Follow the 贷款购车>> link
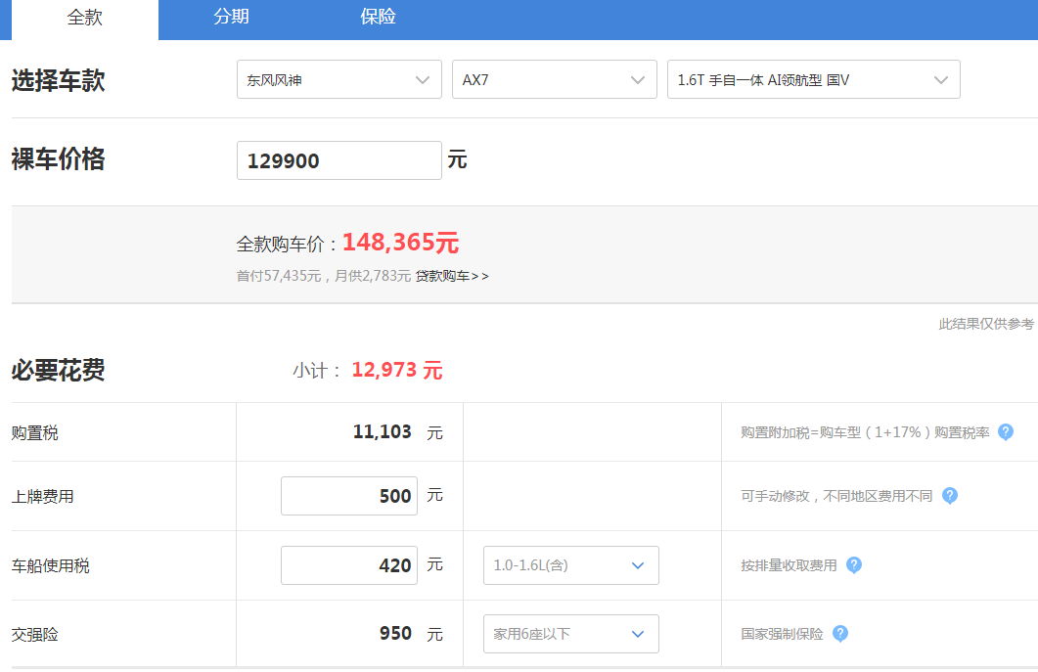 point(452,276)
